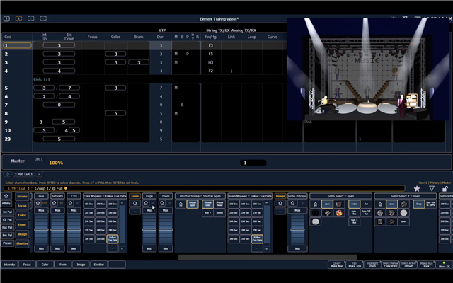Click the inverted triangle icon
Image resolution: width=453 pixels, height=283 pixels.
click(432, 189)
